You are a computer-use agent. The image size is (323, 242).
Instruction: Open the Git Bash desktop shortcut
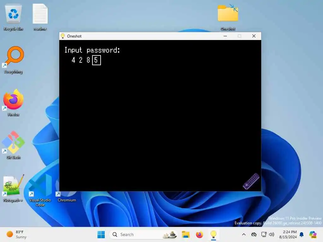tap(13, 146)
